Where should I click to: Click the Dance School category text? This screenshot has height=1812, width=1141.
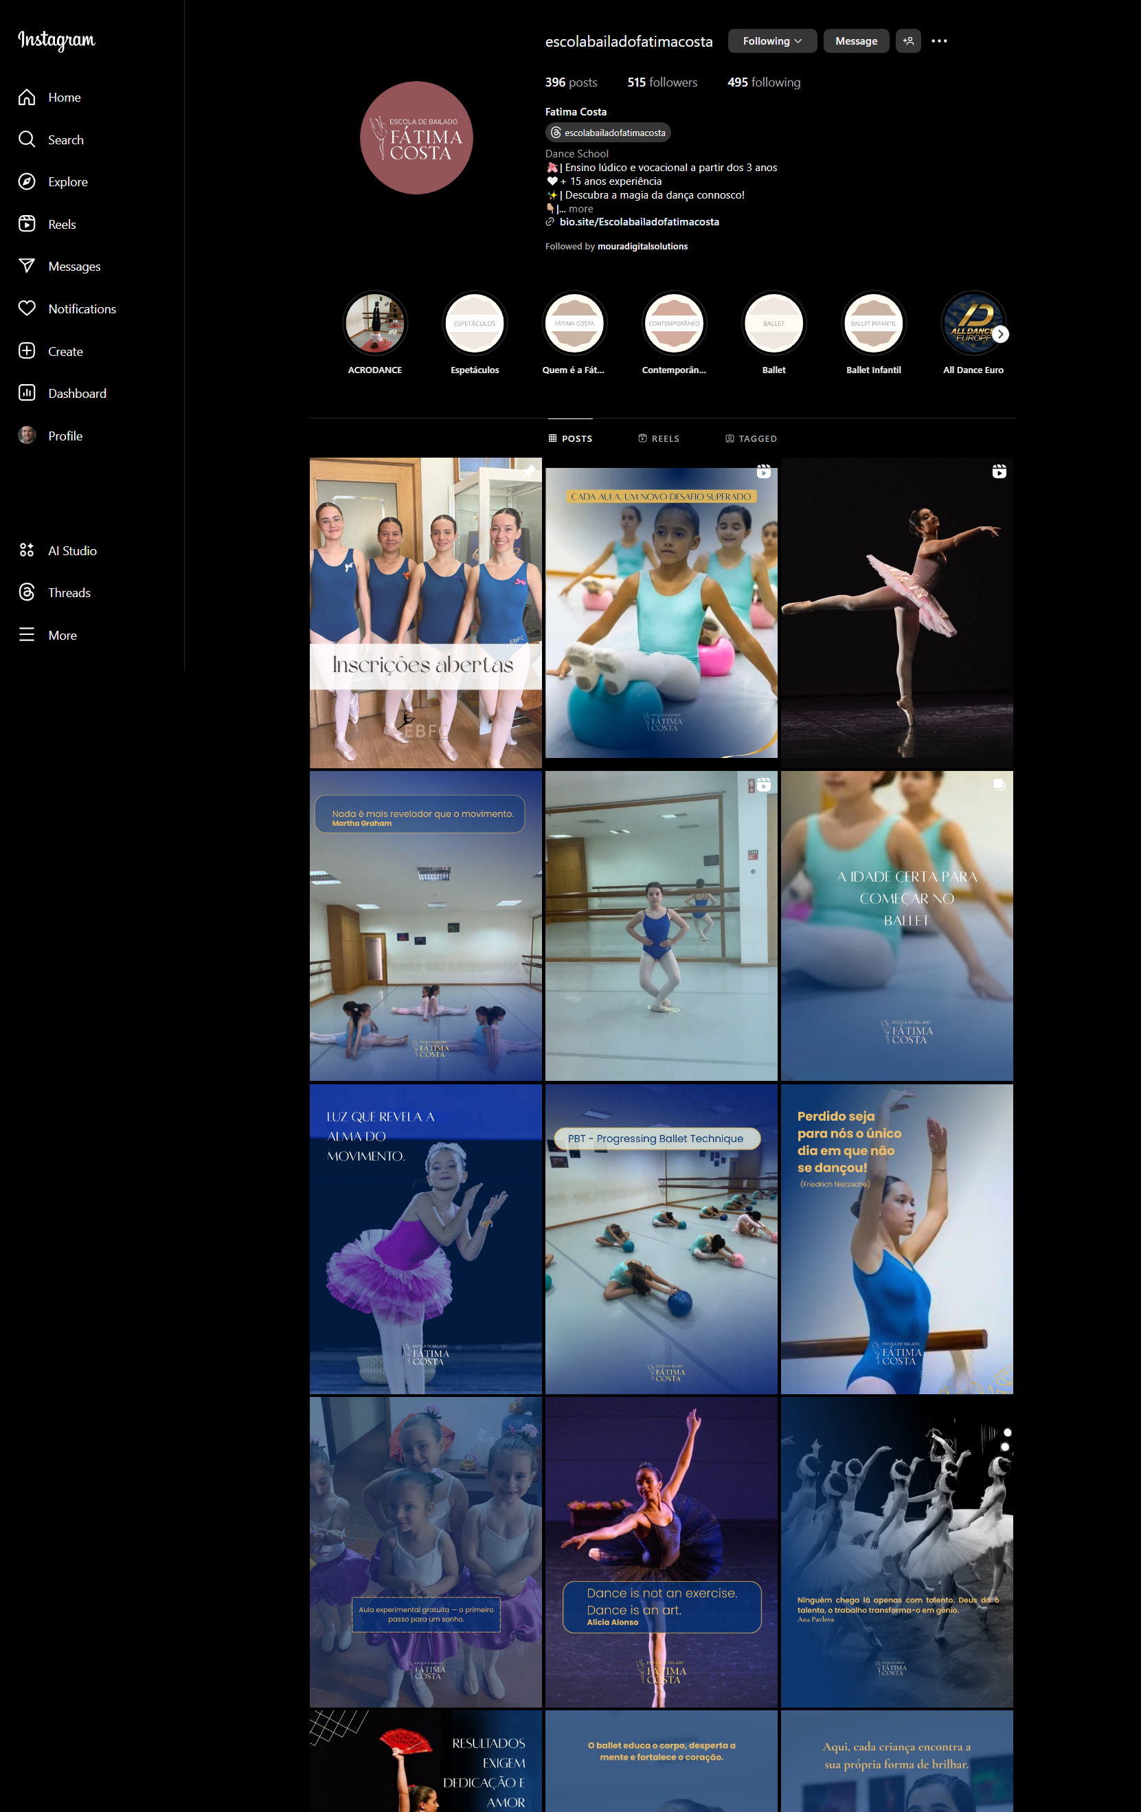click(x=577, y=153)
